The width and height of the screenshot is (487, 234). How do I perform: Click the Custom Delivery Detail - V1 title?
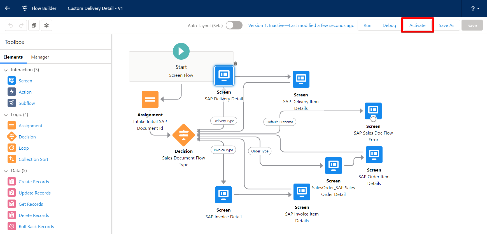coord(95,8)
